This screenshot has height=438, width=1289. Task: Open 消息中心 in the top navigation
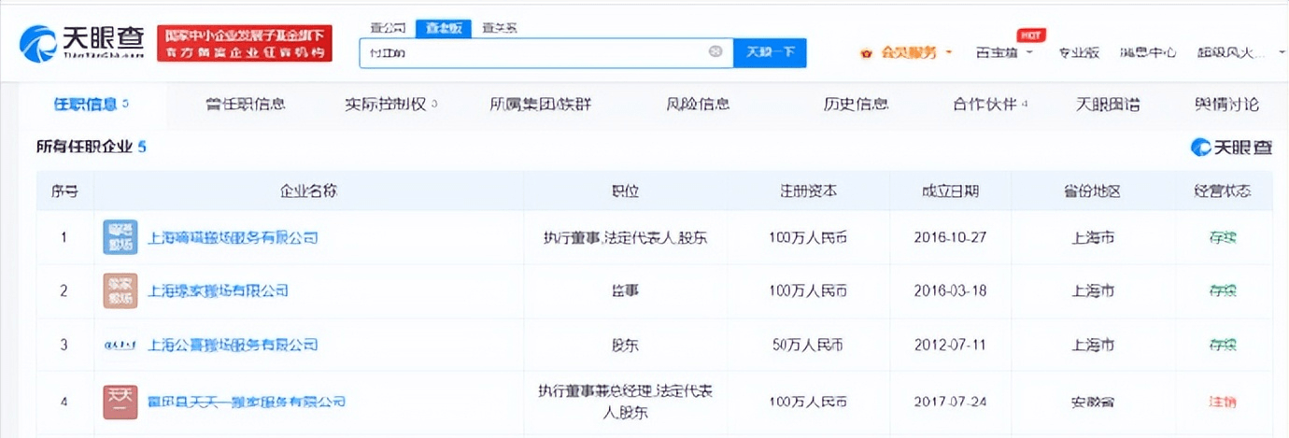pyautogui.click(x=1148, y=52)
